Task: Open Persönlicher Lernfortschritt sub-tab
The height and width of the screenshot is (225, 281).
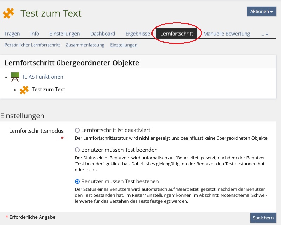Action: point(32,45)
